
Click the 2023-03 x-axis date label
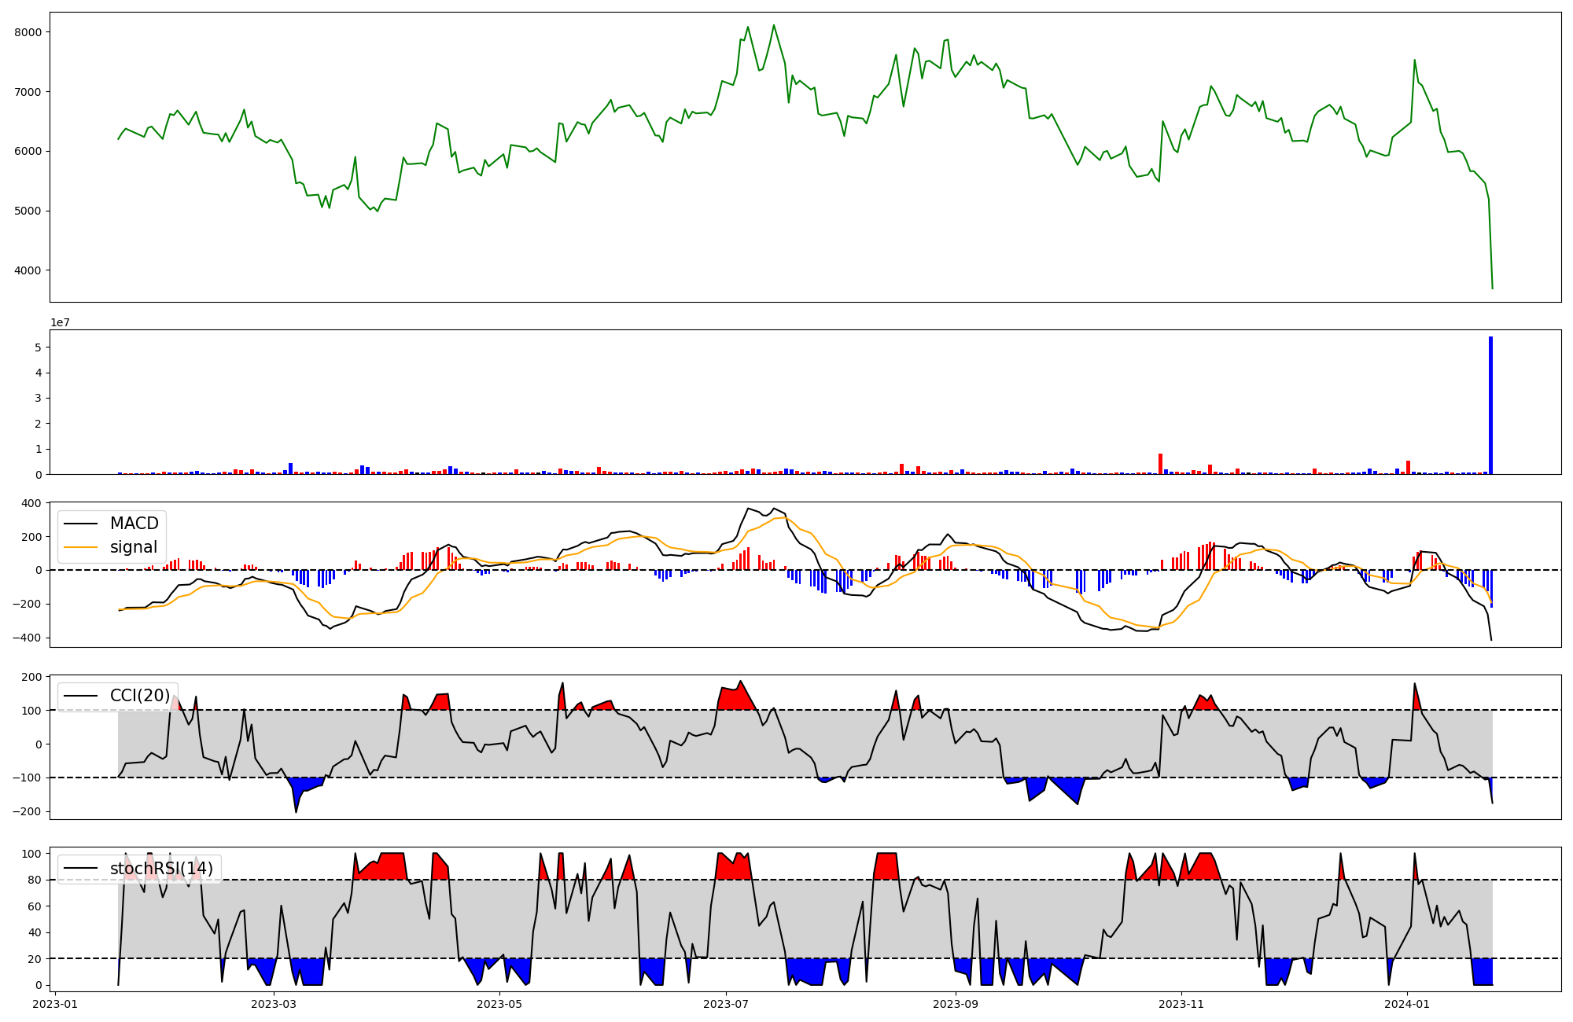click(x=274, y=1004)
